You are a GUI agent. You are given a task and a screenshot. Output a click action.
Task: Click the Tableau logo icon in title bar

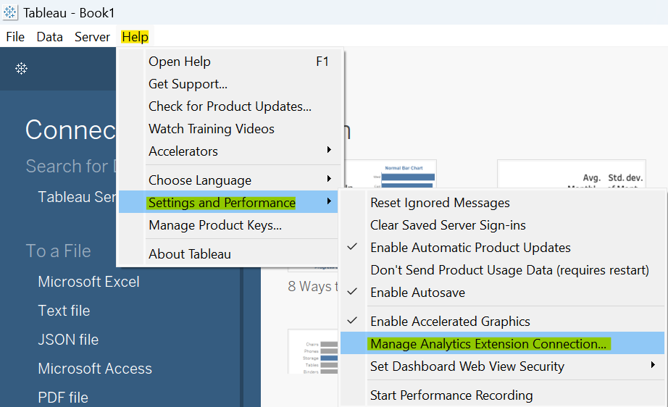coord(11,12)
